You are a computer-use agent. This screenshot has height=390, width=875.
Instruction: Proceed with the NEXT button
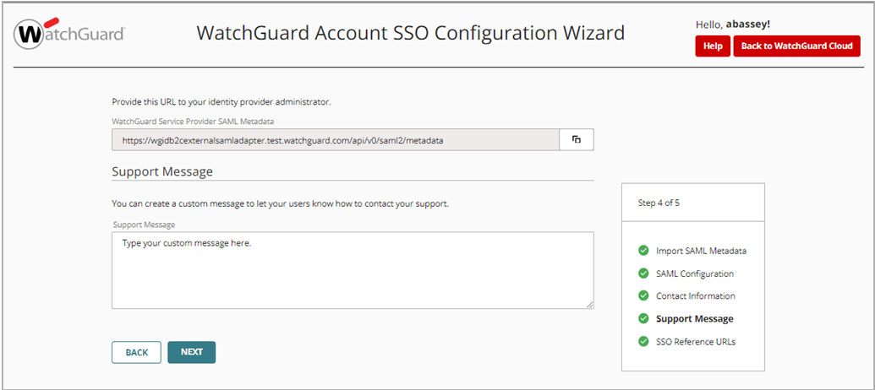point(192,352)
